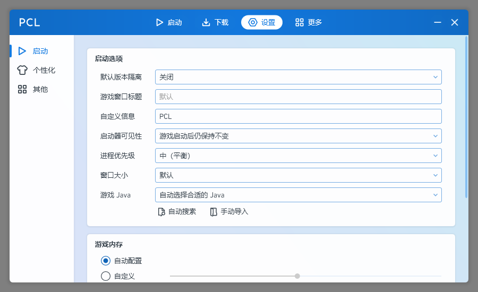
Task: Click the grid icon beside 更多
Action: pos(300,22)
